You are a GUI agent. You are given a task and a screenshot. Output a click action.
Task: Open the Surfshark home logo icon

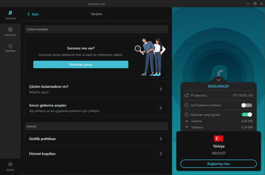point(10,13)
